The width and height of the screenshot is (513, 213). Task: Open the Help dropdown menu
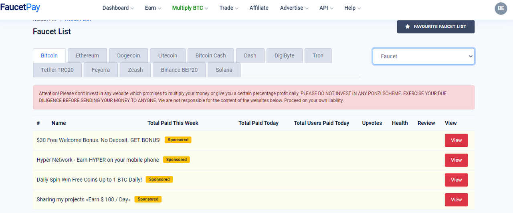352,8
